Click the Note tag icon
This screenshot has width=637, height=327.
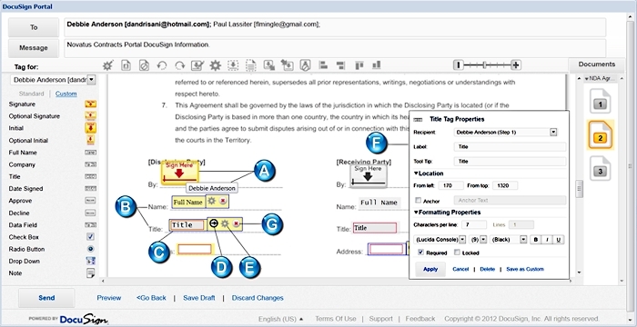click(91, 273)
